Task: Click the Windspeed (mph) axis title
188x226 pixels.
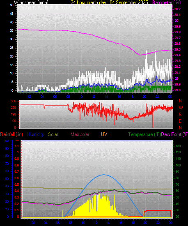Action: pos(31,2)
